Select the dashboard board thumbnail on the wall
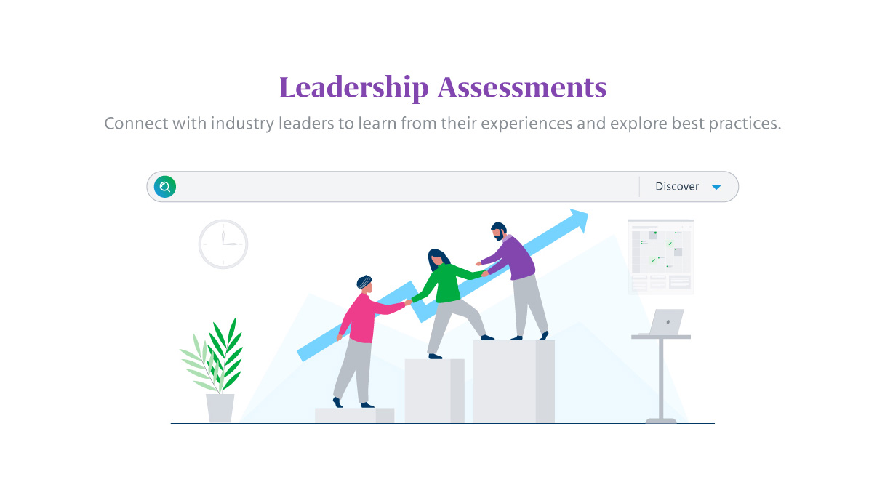Image resolution: width=885 pixels, height=498 pixels. click(x=661, y=256)
